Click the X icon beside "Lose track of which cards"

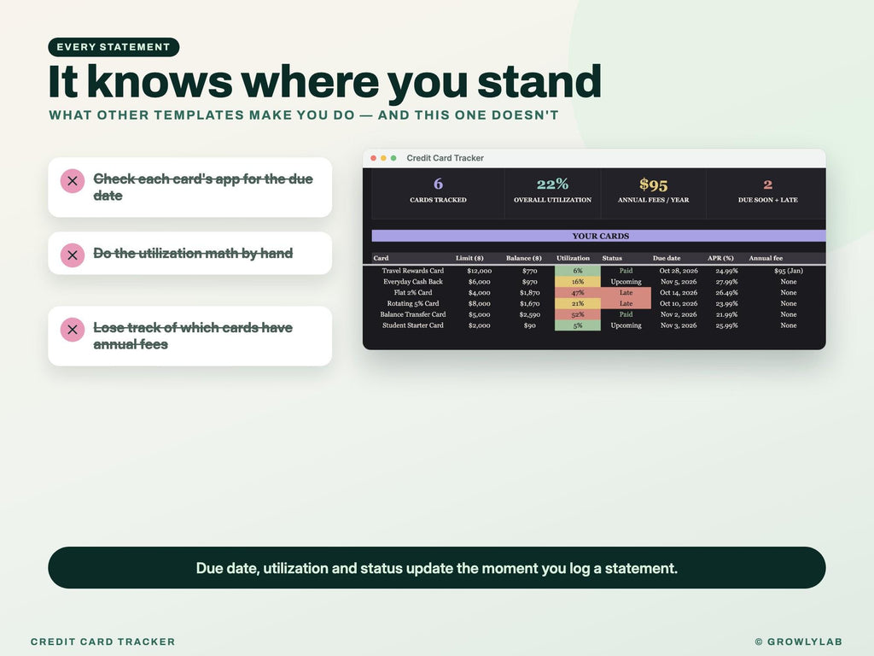click(73, 330)
